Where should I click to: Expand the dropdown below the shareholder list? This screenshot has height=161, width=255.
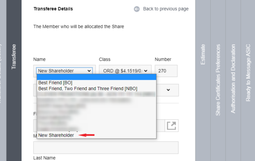tap(169, 90)
